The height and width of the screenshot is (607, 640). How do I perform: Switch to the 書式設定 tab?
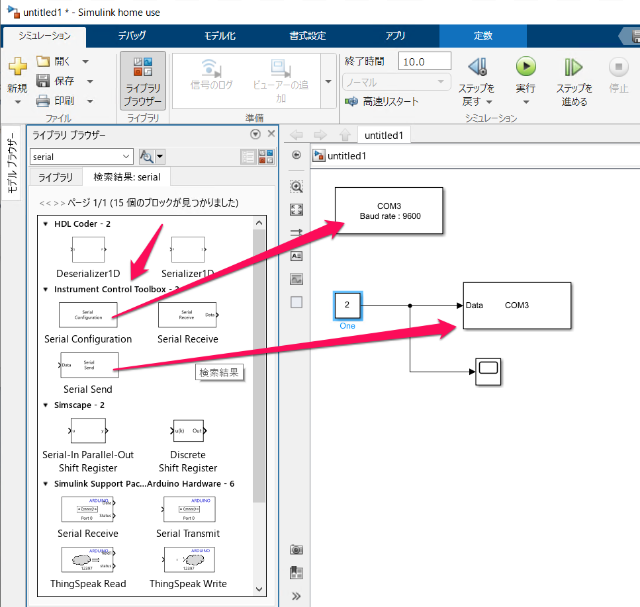coord(307,36)
